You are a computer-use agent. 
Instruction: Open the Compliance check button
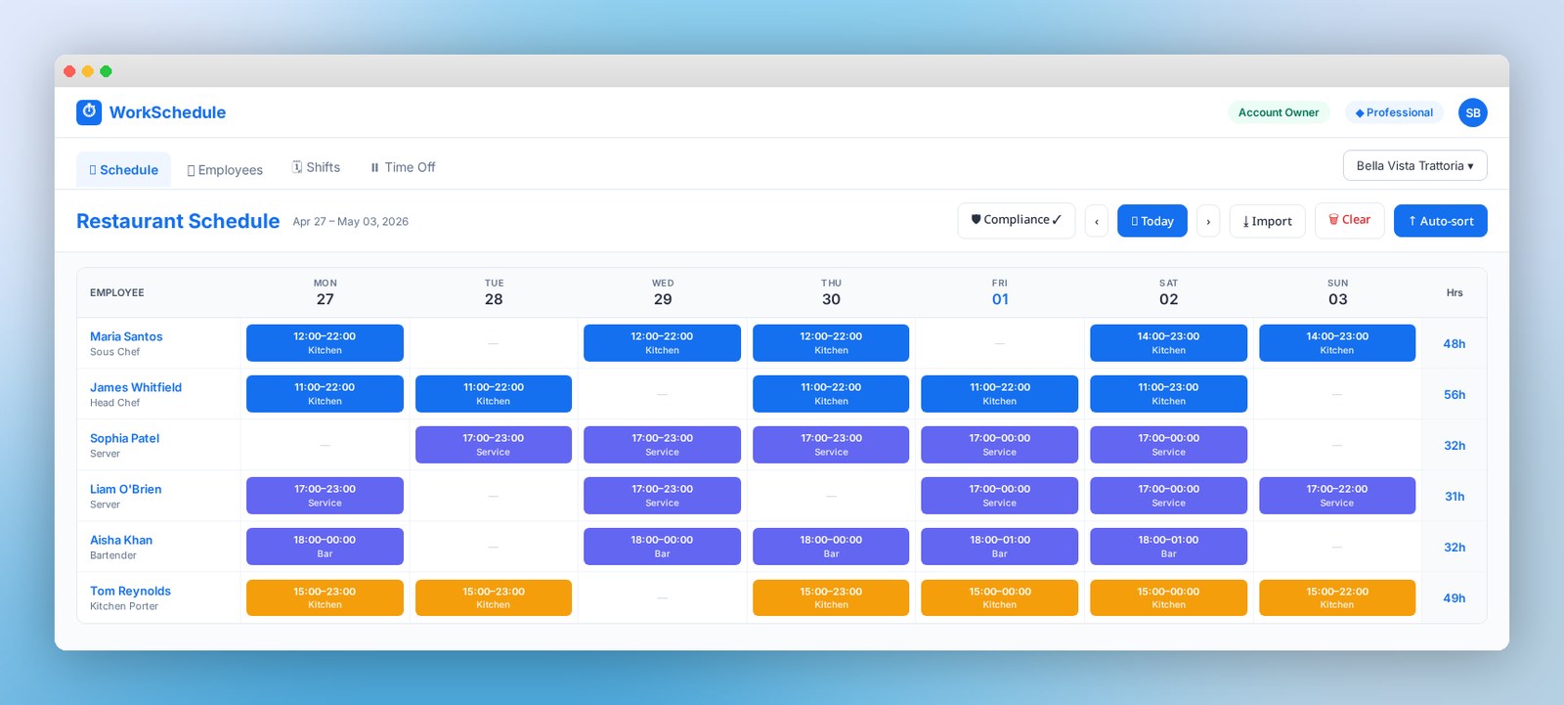(1016, 220)
